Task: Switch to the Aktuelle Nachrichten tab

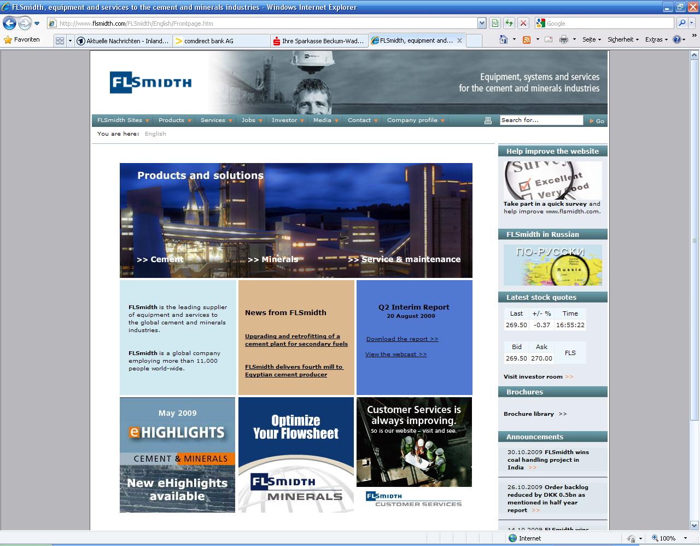Action: pos(124,40)
